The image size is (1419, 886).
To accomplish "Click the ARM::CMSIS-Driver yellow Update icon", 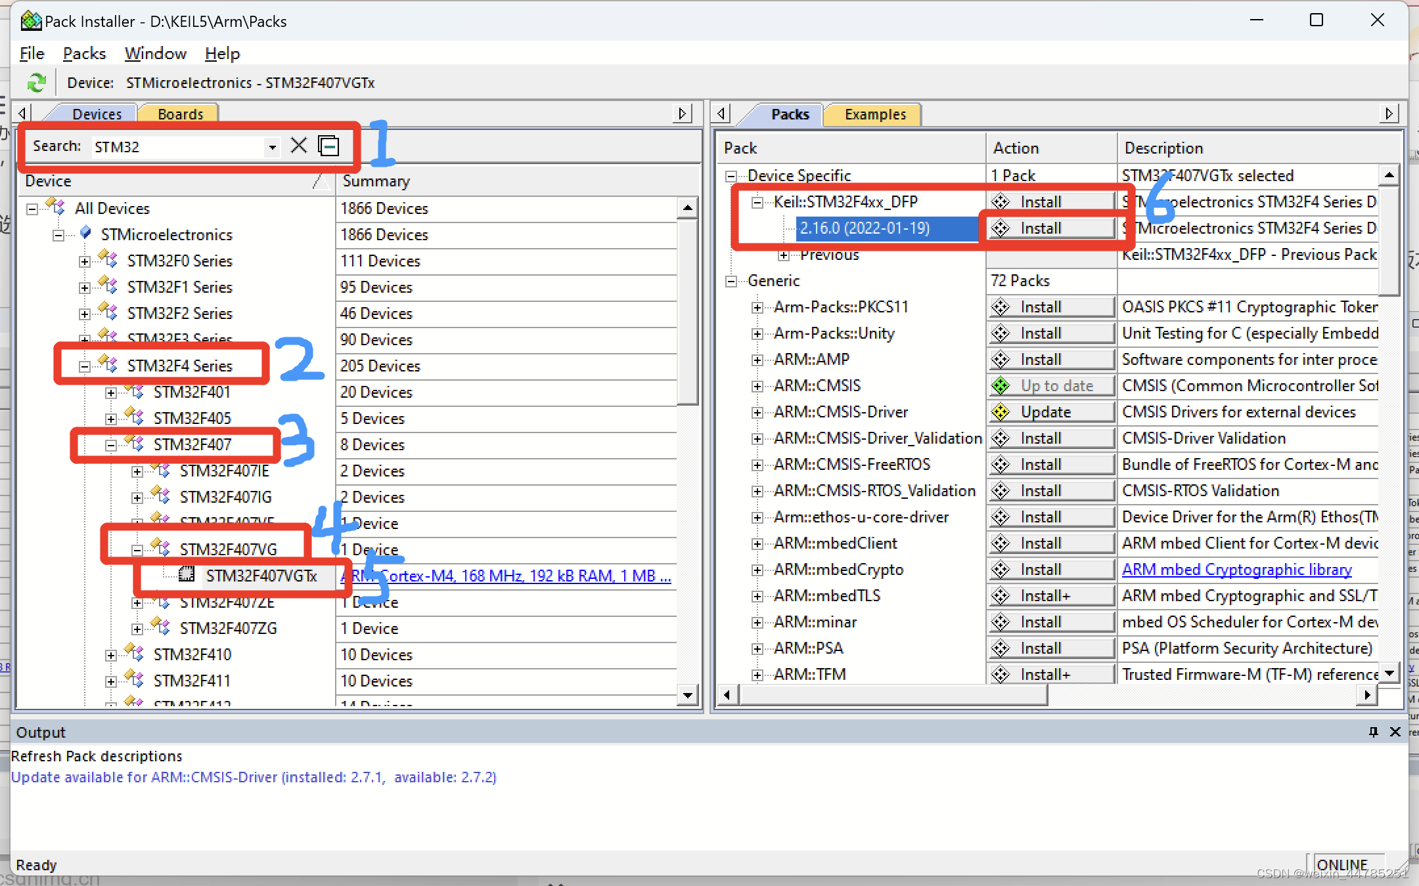I will pos(1001,411).
